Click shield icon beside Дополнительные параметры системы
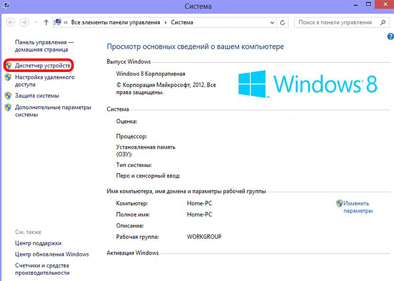This screenshot has width=394, height=281. point(8,107)
